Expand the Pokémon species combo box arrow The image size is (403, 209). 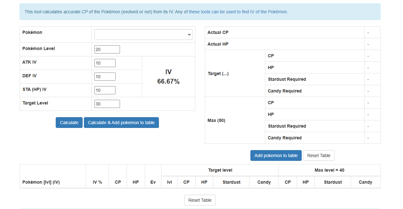(189, 34)
